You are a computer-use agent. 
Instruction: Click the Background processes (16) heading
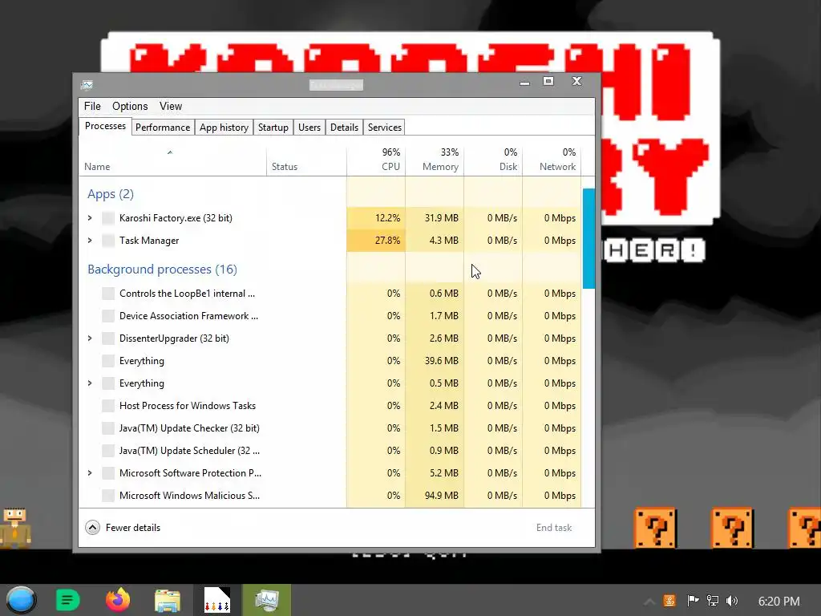click(162, 269)
